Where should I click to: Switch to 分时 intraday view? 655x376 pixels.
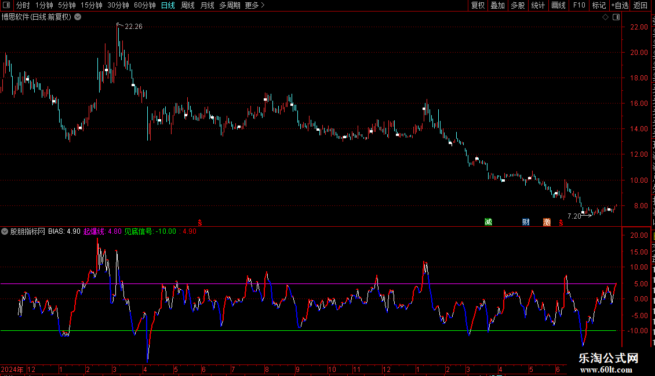point(23,5)
